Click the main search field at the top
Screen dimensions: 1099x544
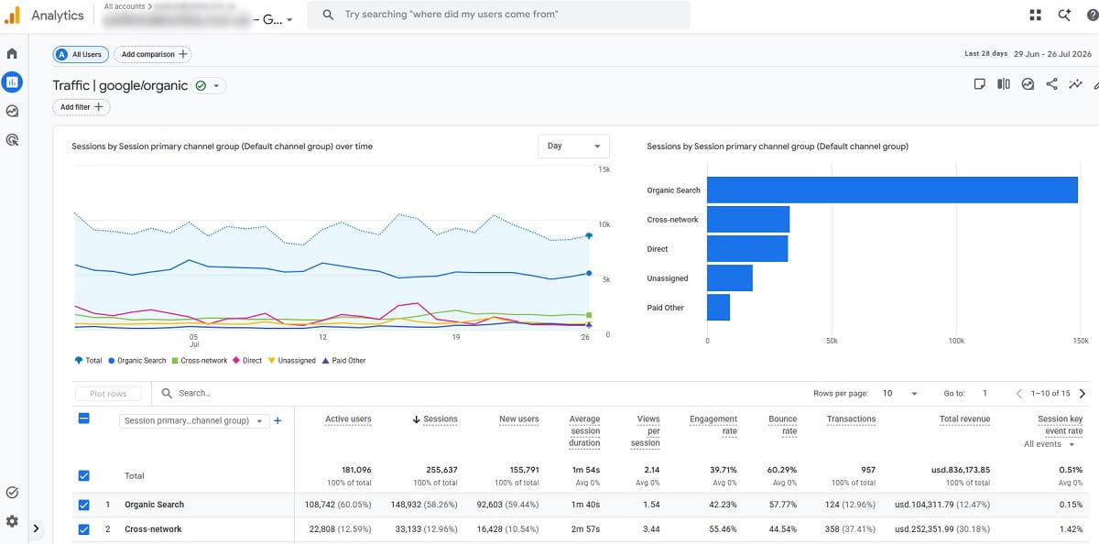click(498, 15)
